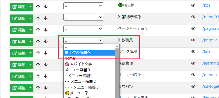This screenshot has height=98, width=219.
Task: Open the /menu03 page link
Action: coord(210,17)
